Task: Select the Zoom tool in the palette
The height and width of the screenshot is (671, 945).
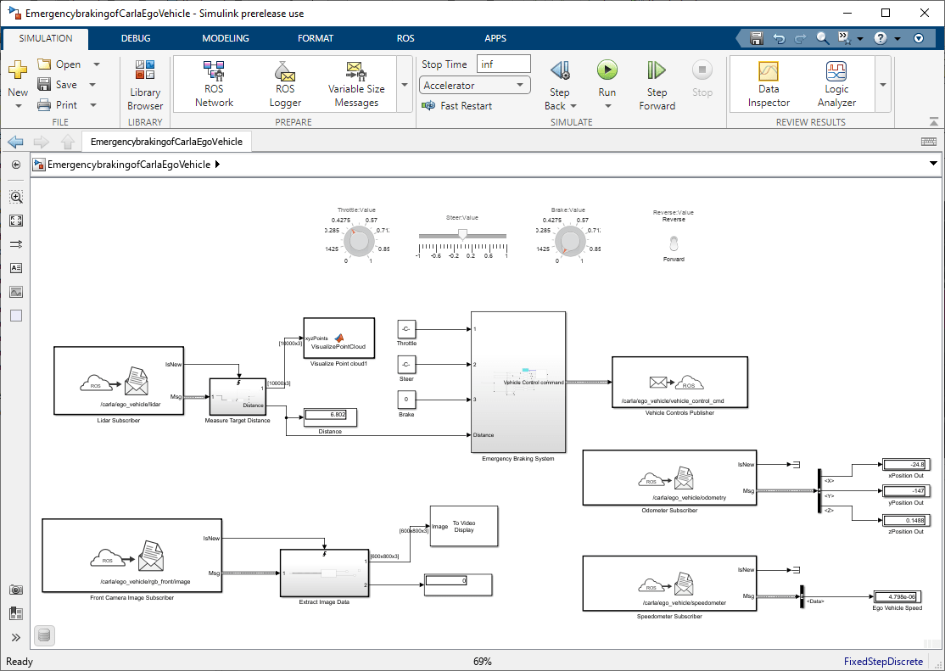Action: (16, 196)
